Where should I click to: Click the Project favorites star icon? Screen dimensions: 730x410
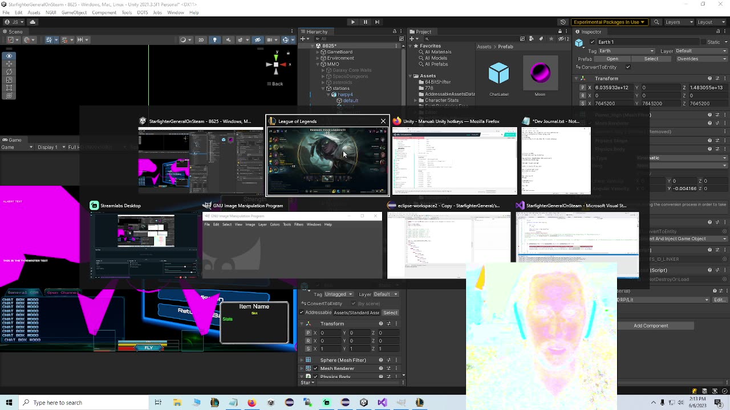coord(551,39)
